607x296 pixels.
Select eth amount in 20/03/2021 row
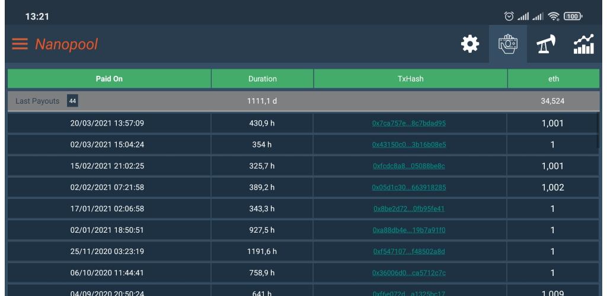552,123
